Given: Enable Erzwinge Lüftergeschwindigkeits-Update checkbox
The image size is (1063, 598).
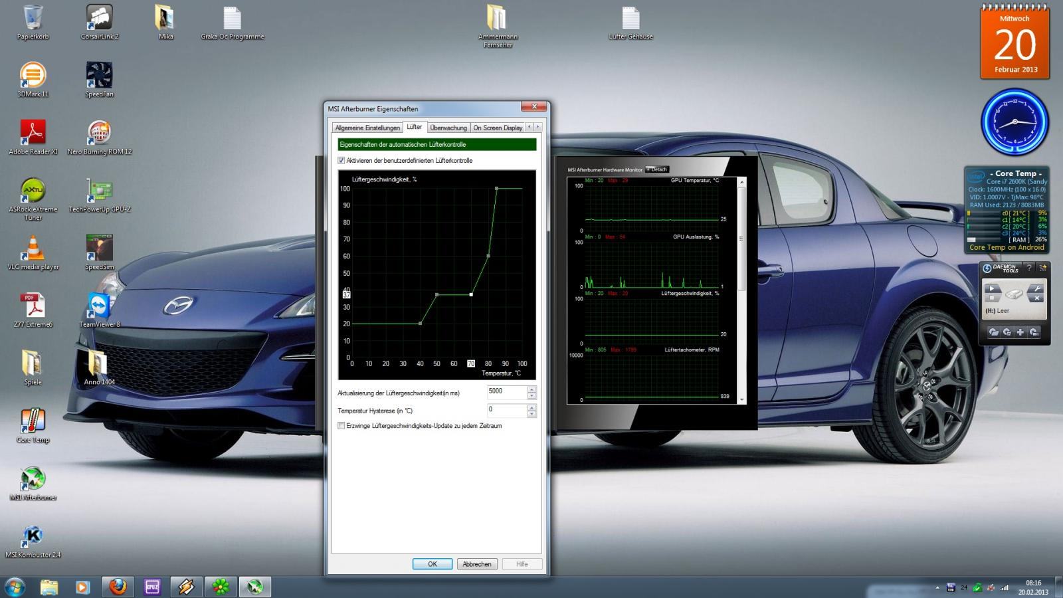Looking at the screenshot, I should click(341, 426).
